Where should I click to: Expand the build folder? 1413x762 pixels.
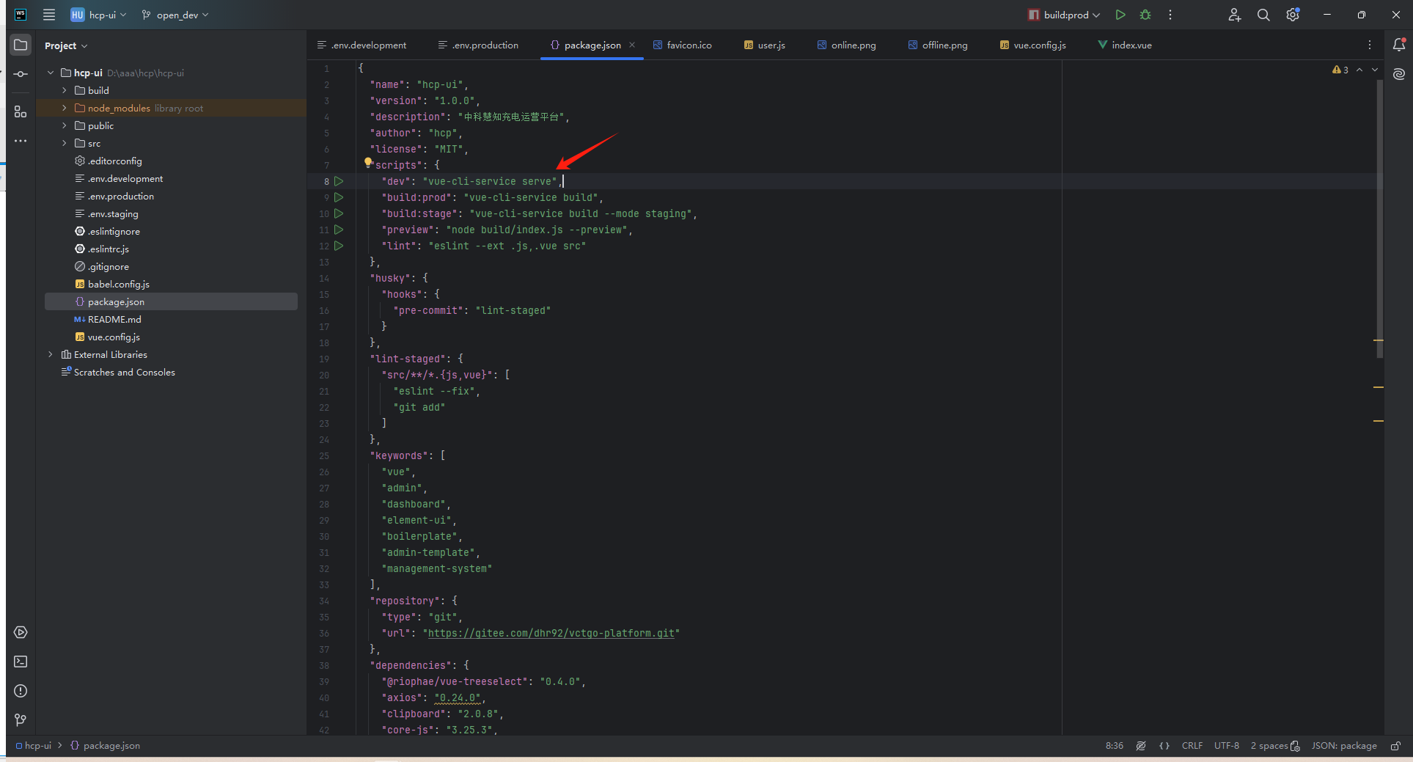pyautogui.click(x=65, y=90)
